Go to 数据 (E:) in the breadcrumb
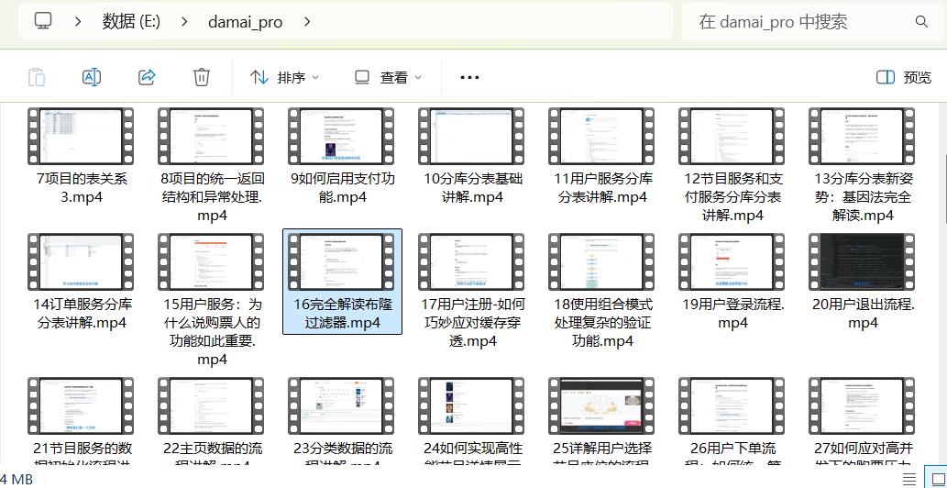947x488 pixels. [131, 22]
